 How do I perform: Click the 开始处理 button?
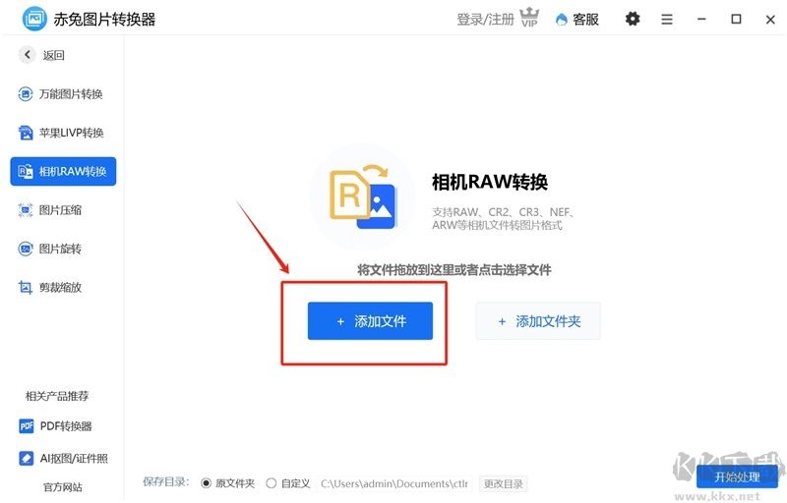(737, 476)
